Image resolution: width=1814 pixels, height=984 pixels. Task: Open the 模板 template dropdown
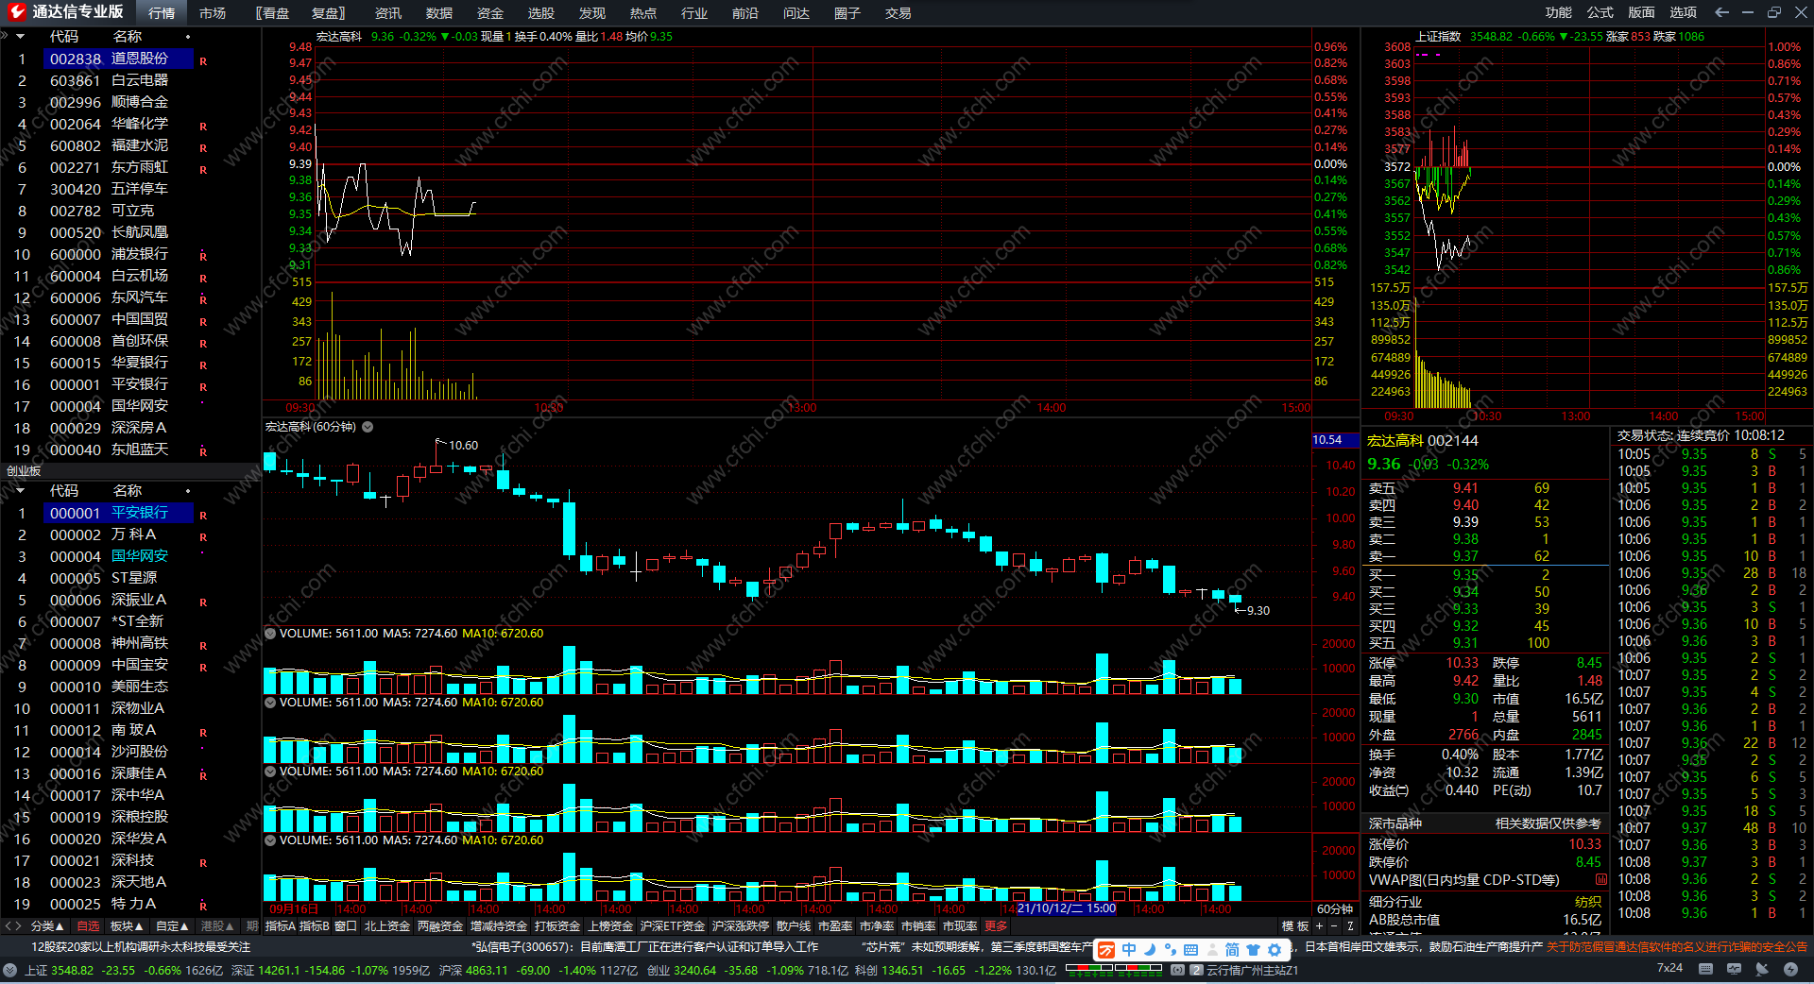(x=1295, y=926)
